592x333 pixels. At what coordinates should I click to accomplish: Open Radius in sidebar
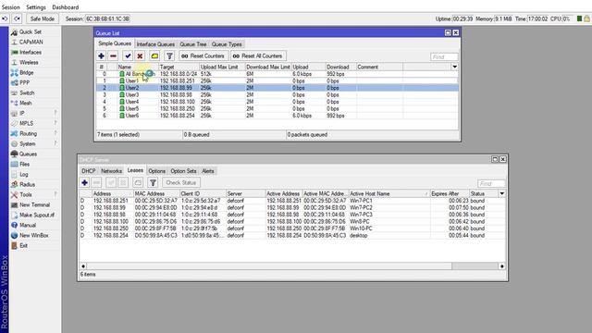pos(27,185)
